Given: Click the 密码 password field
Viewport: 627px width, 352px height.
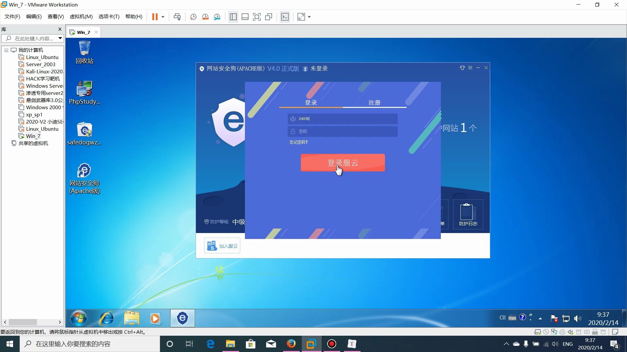Looking at the screenshot, I should click(343, 131).
